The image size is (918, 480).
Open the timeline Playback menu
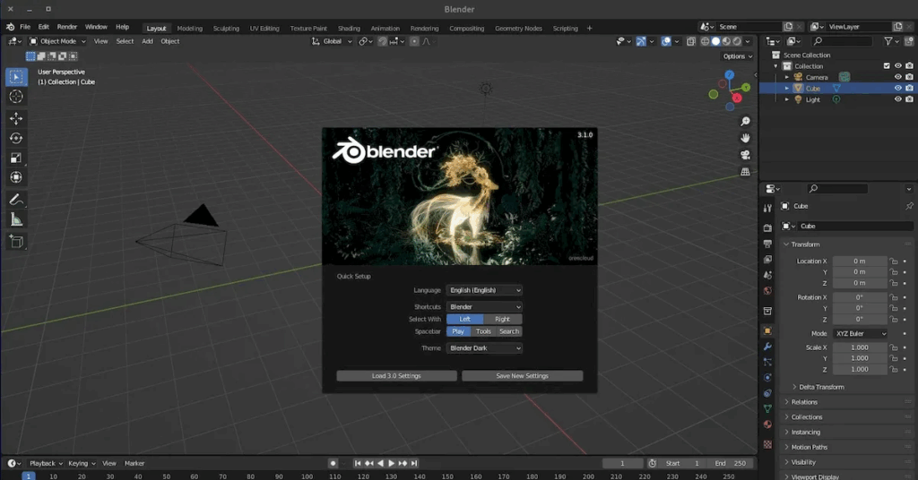[x=46, y=463]
